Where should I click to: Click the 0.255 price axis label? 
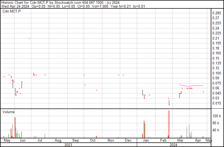point(216,23)
